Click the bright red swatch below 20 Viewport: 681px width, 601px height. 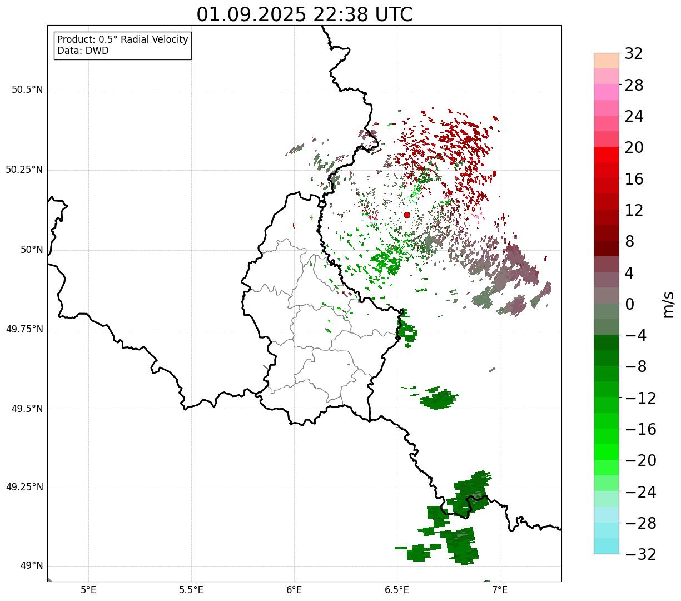607,155
